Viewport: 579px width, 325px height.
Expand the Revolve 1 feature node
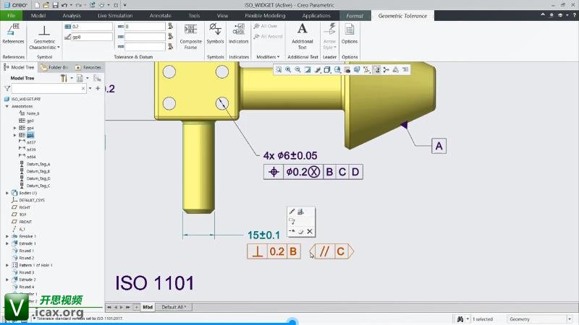tap(7, 236)
